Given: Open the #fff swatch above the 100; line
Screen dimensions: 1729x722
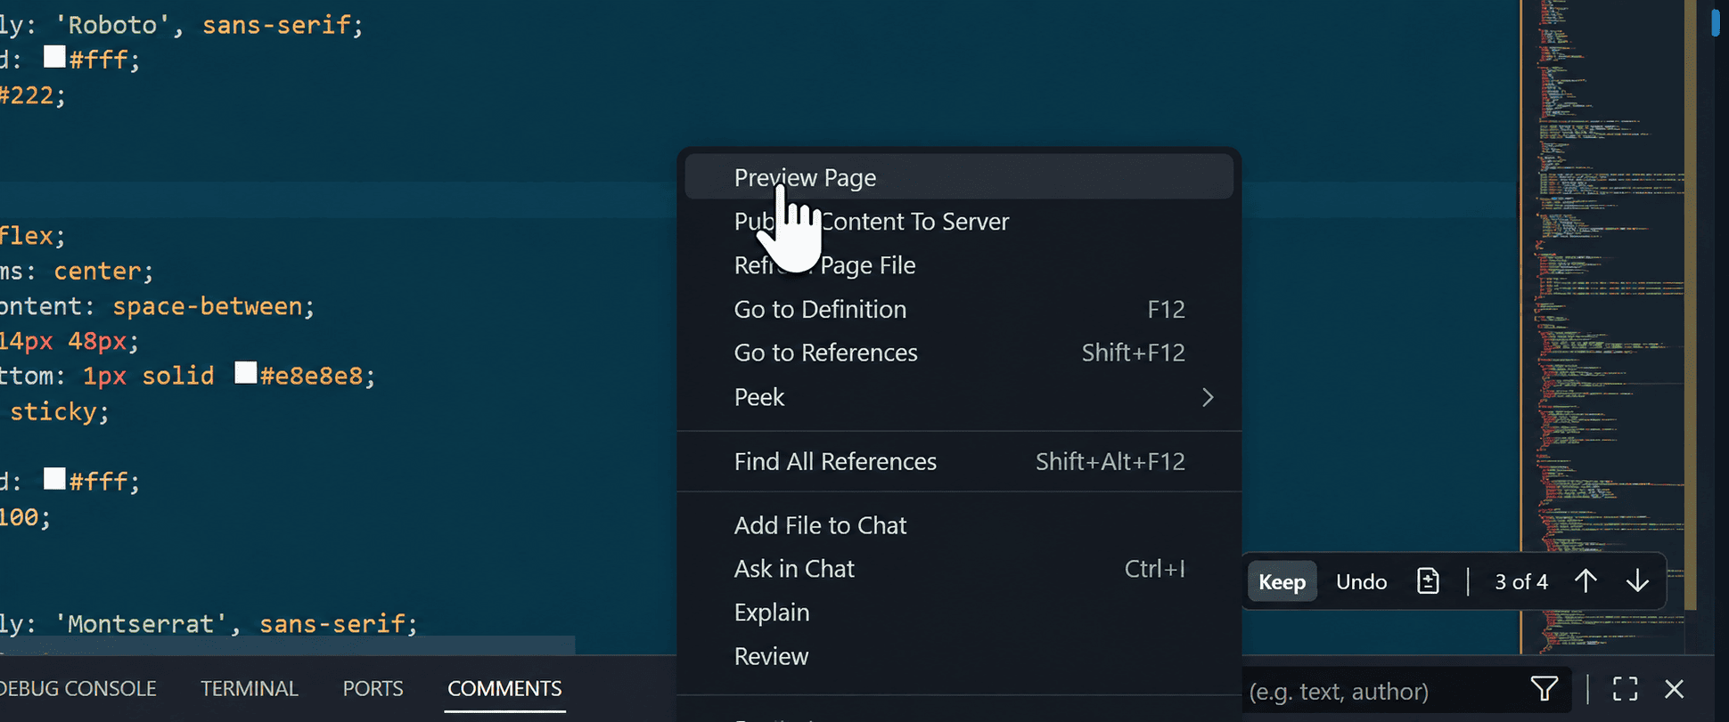Looking at the screenshot, I should pyautogui.click(x=54, y=479).
